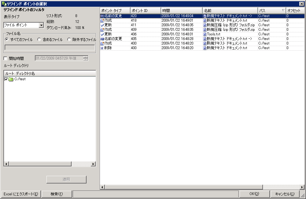Select time cell 2009/01/22 16:48:31
This screenshot has width=306, height=199.
click(177, 34)
